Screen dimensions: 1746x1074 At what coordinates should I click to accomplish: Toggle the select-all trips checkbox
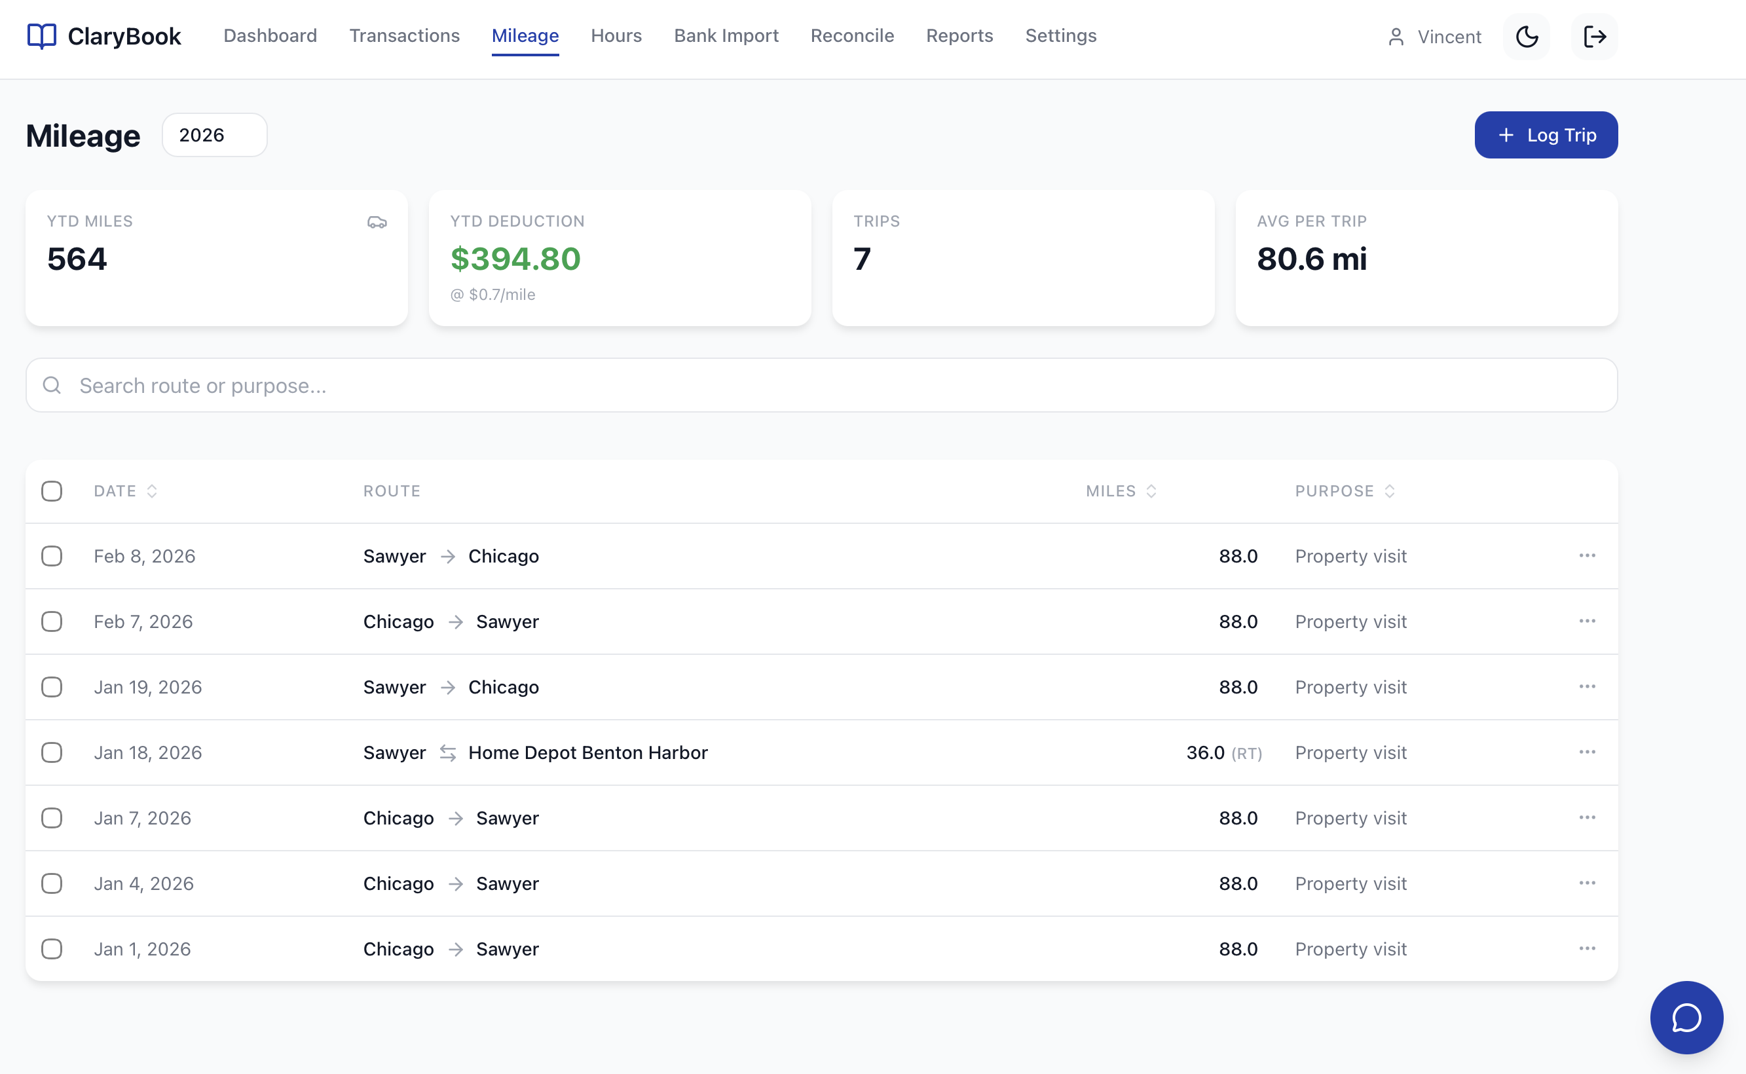point(52,491)
